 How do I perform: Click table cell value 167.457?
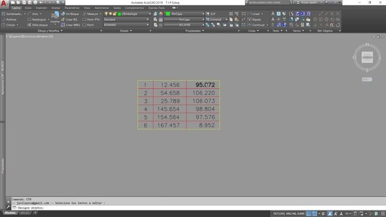(168, 125)
